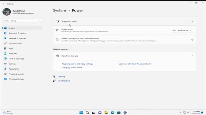Click the Privacy shield icon

pyautogui.click(x=5, y=74)
